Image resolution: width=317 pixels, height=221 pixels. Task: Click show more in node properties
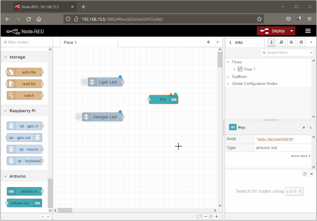300,156
